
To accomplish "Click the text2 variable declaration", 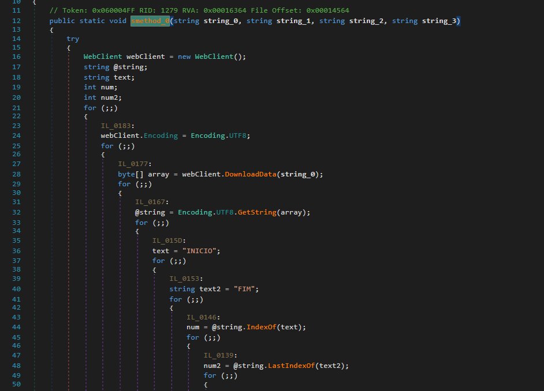I will tap(207, 289).
